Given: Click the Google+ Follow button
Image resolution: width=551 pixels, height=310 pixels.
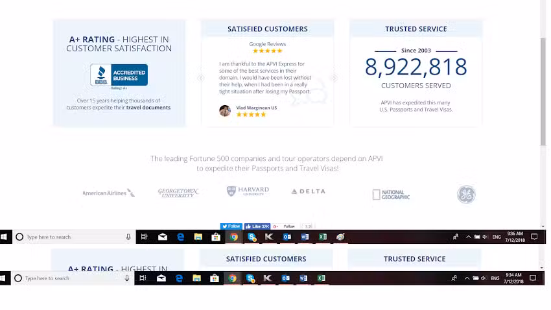Looking at the screenshot, I should pos(285,226).
